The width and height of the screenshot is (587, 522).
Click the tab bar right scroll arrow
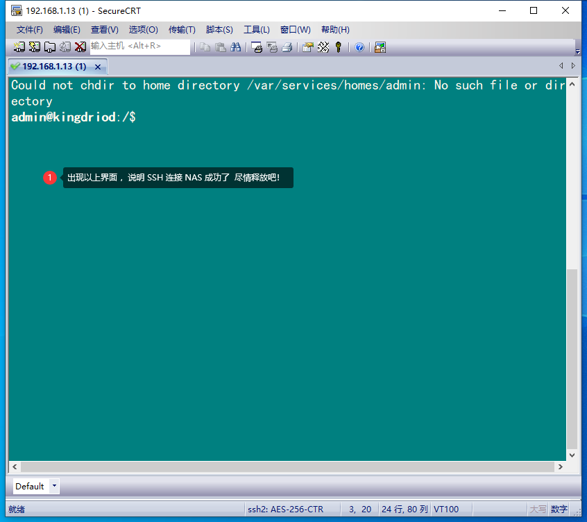573,65
